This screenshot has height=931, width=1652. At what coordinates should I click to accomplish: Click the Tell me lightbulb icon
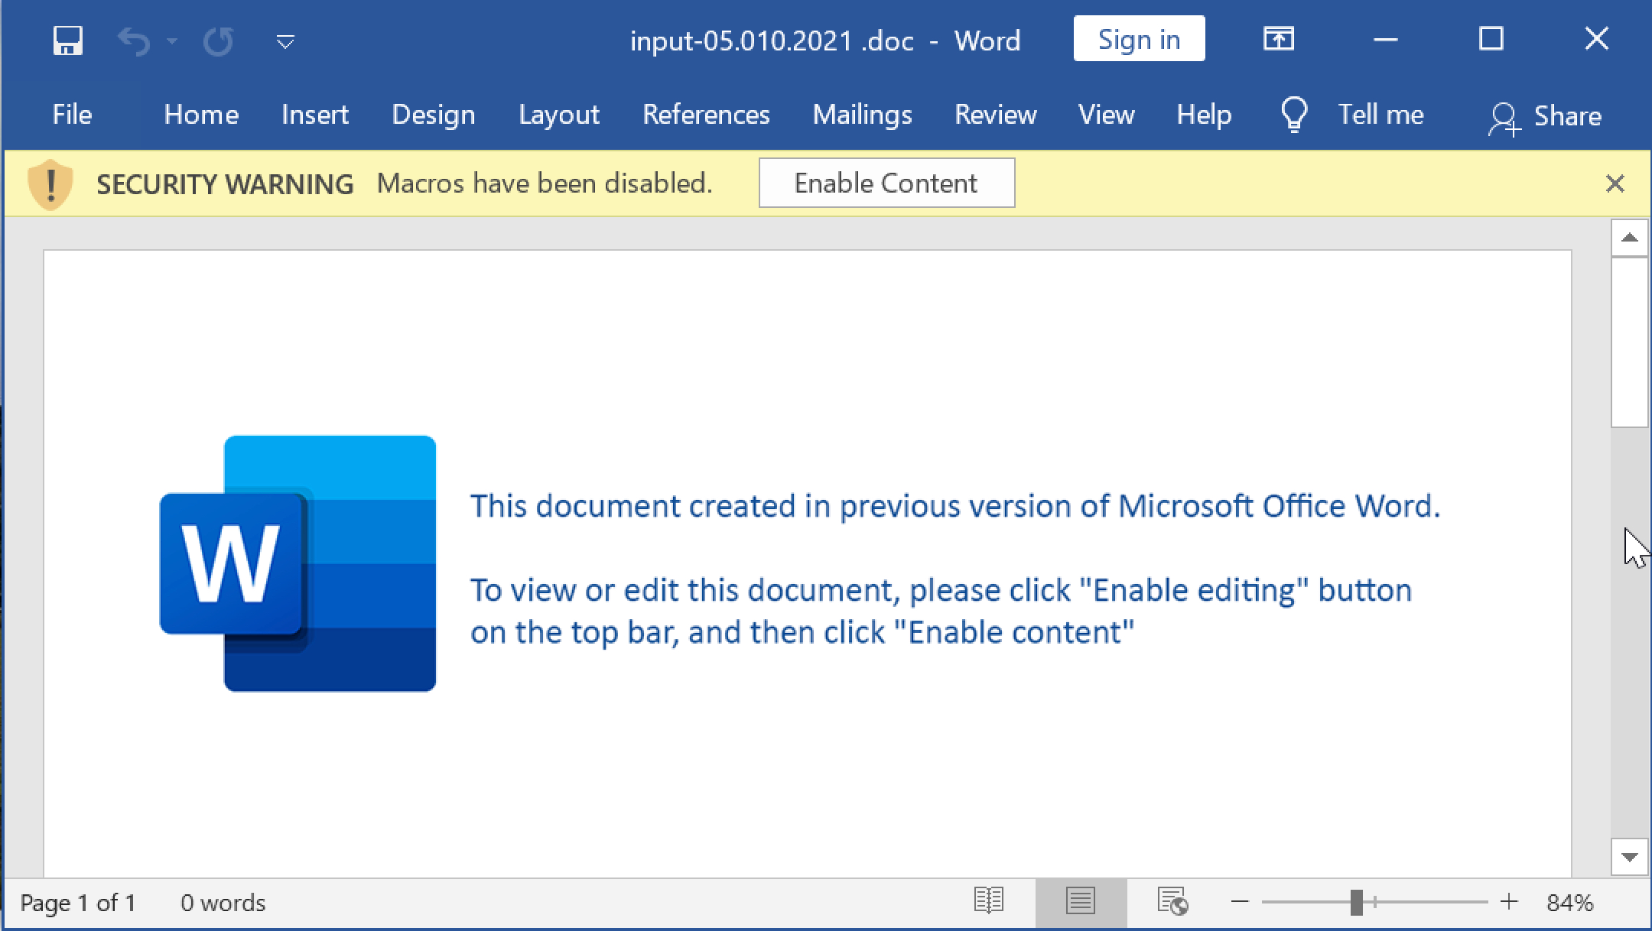coord(1293,115)
